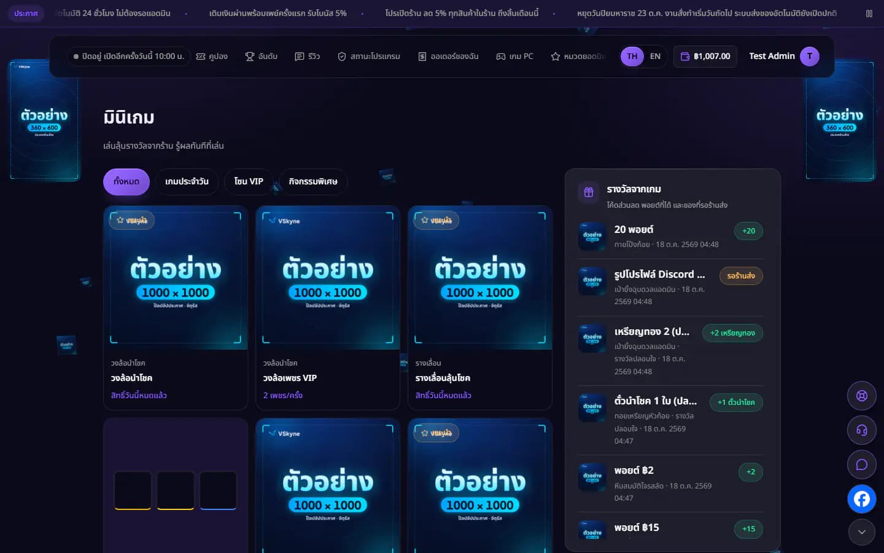This screenshot has height=553, width=884.
Task: Open the PC games nav item
Action: (514, 57)
